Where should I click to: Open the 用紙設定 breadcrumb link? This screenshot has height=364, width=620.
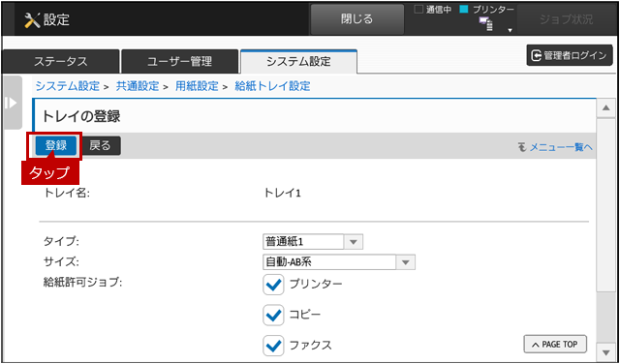coord(197,86)
